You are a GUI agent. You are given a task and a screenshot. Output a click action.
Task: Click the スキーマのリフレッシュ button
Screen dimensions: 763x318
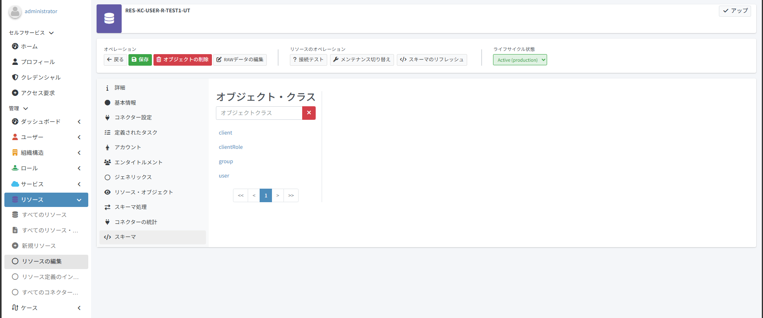coord(432,60)
